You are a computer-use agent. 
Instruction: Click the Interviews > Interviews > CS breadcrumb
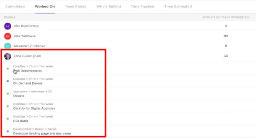pos(32,91)
